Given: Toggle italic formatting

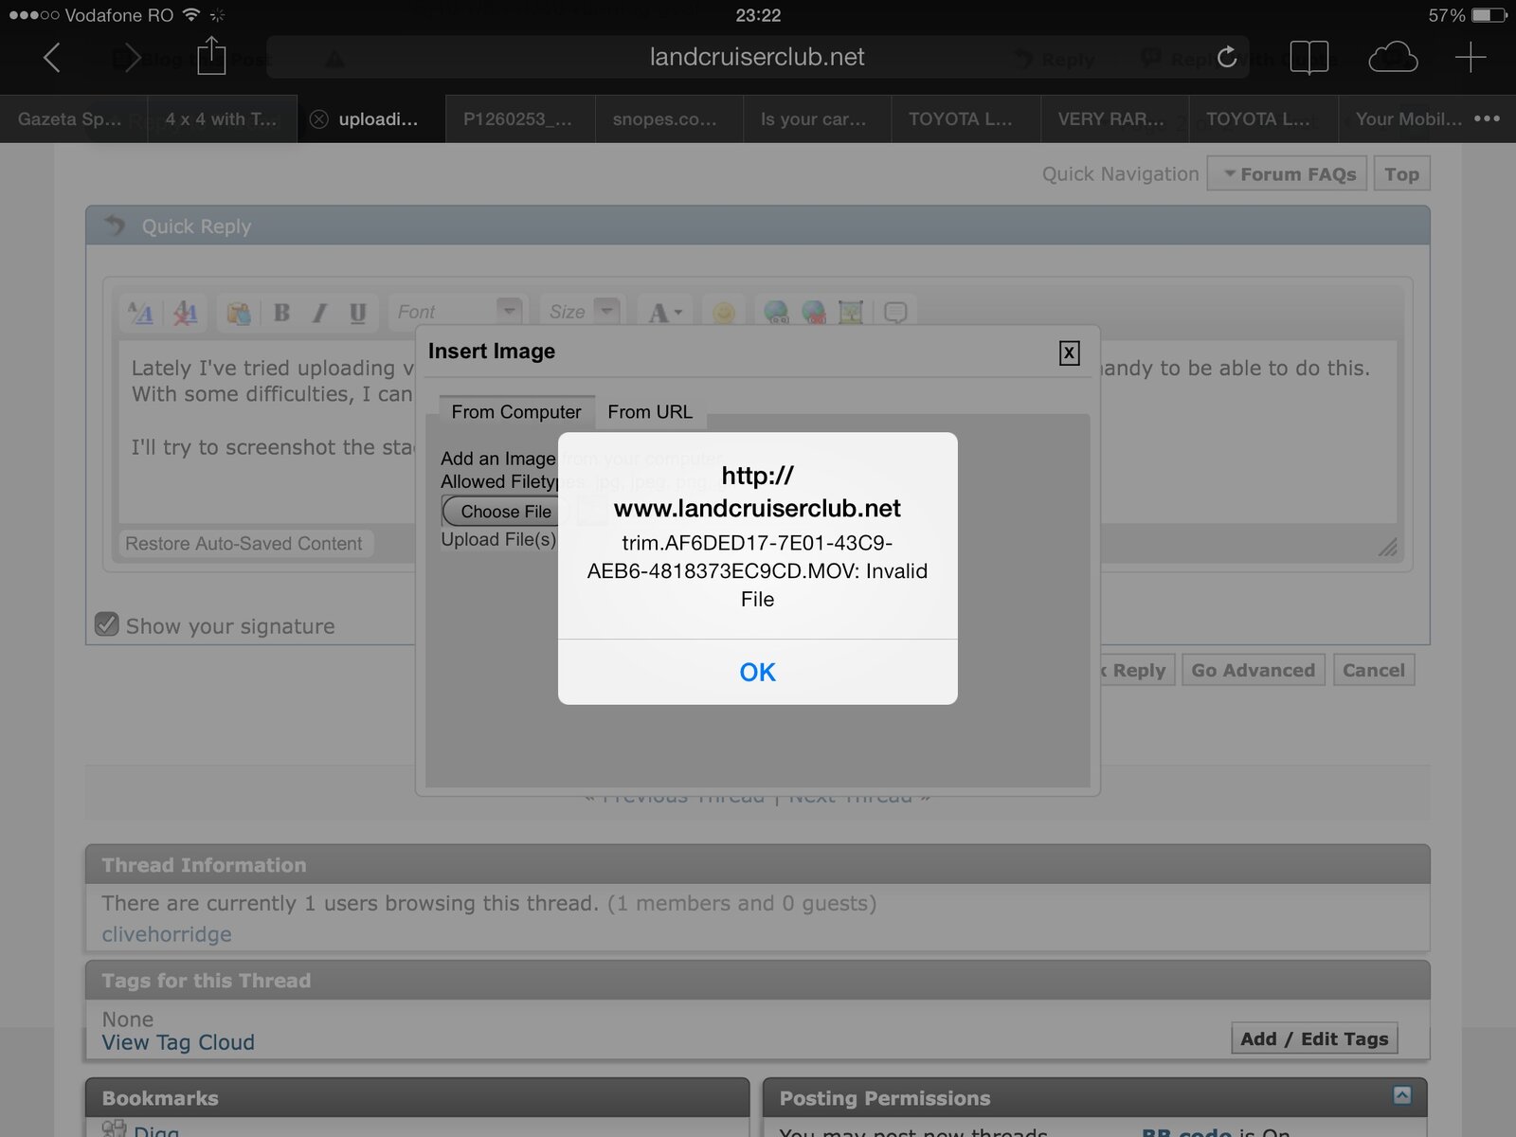Looking at the screenshot, I should 319,313.
